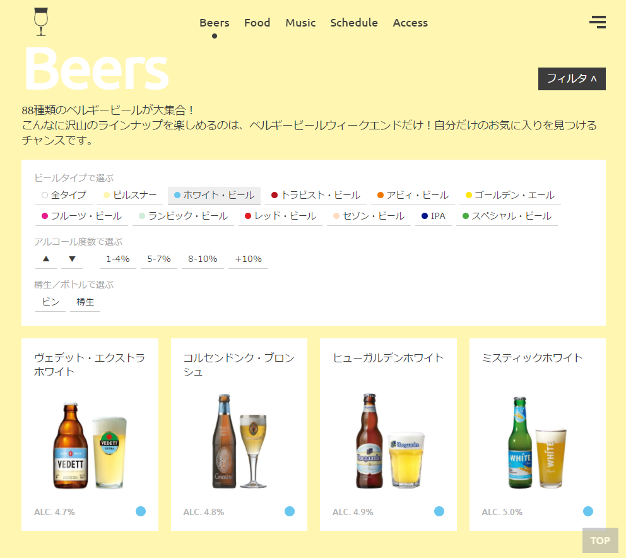Click blue type dot on ヒューガルデンホワイト card
The height and width of the screenshot is (558, 626).
tap(439, 511)
